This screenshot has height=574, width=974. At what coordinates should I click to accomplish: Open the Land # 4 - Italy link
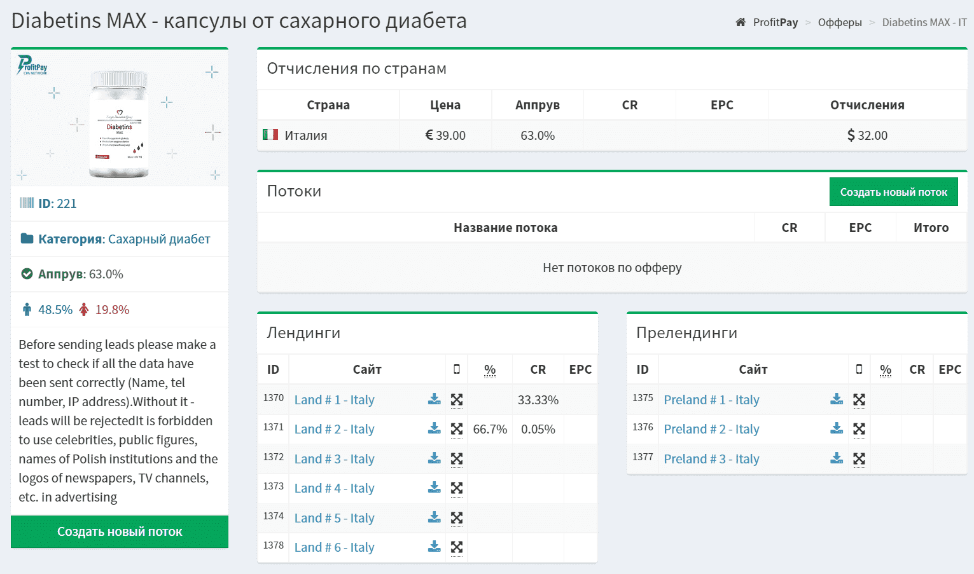coord(334,488)
